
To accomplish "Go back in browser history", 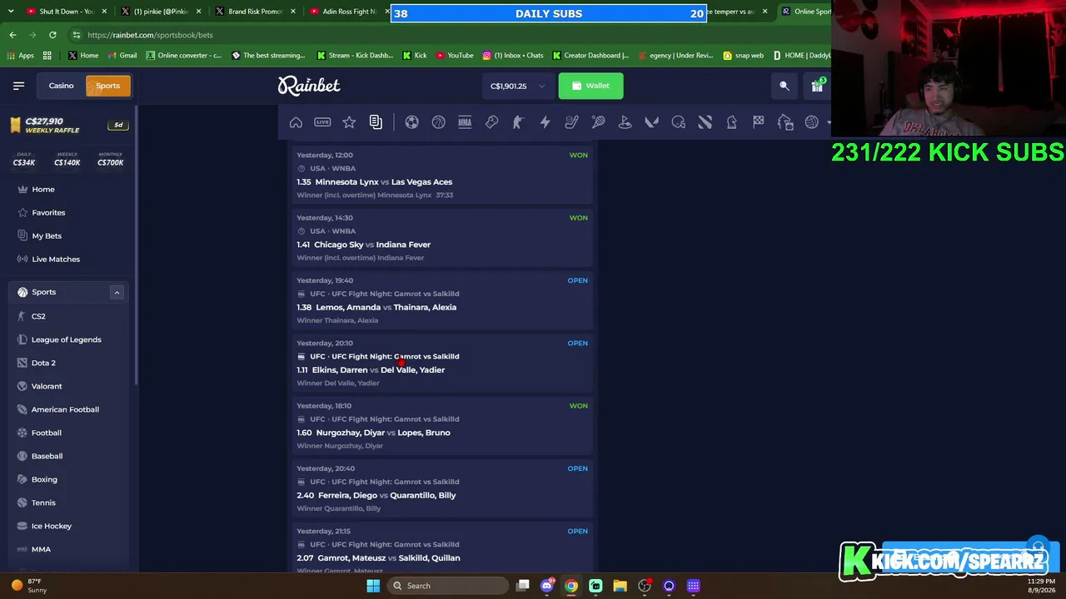I will click(12, 35).
